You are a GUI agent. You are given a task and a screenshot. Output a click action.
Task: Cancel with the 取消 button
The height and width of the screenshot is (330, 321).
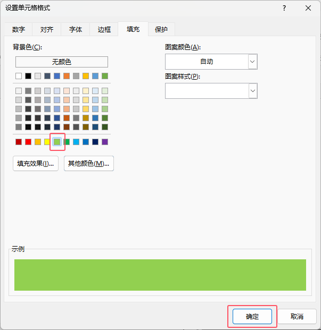(297, 316)
